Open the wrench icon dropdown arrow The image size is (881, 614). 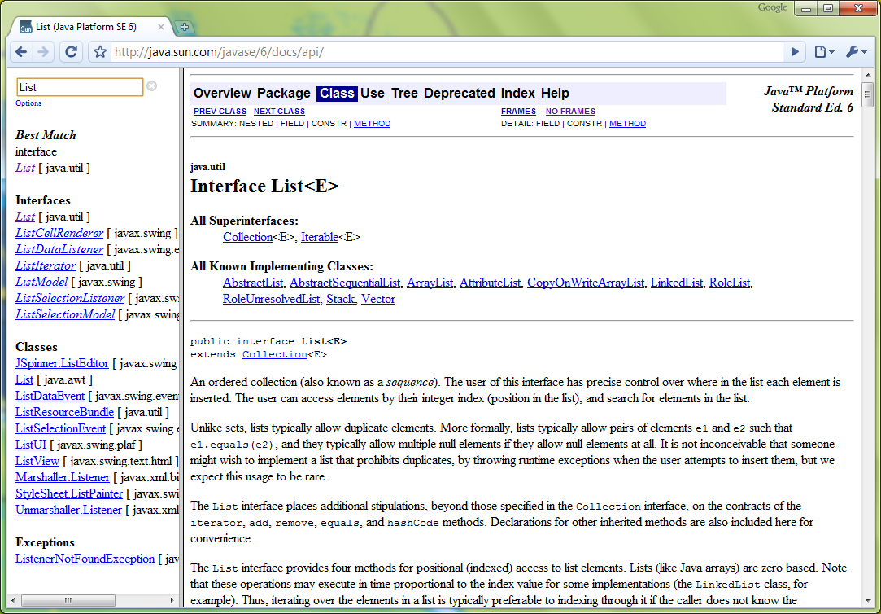pos(864,52)
